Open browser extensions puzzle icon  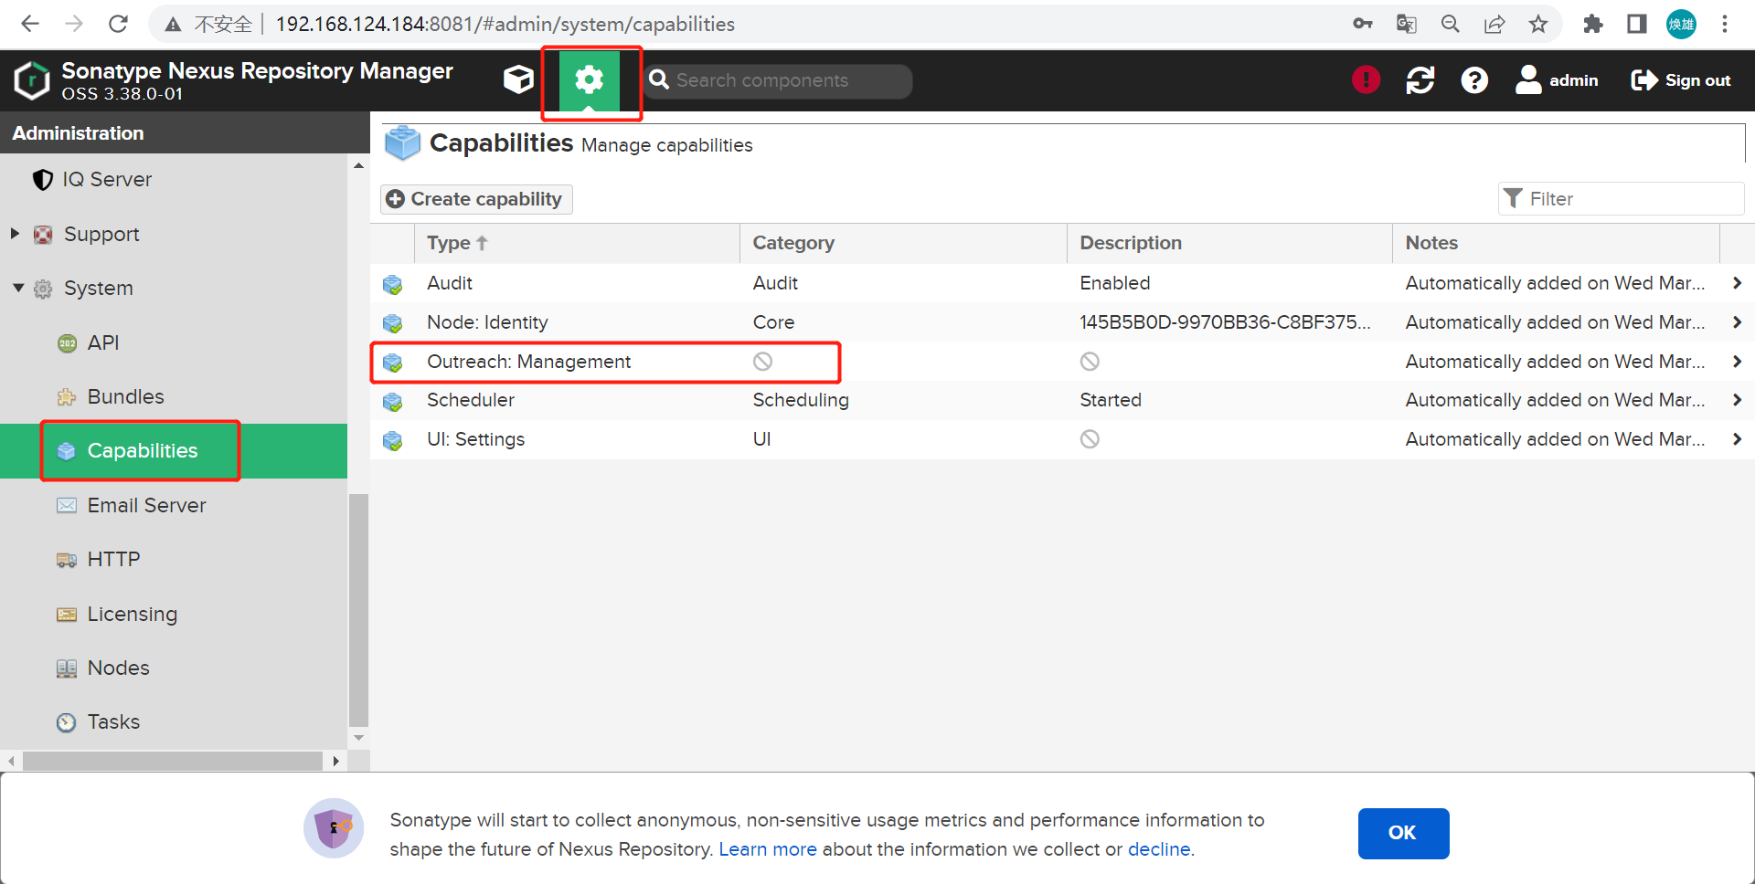click(1593, 24)
